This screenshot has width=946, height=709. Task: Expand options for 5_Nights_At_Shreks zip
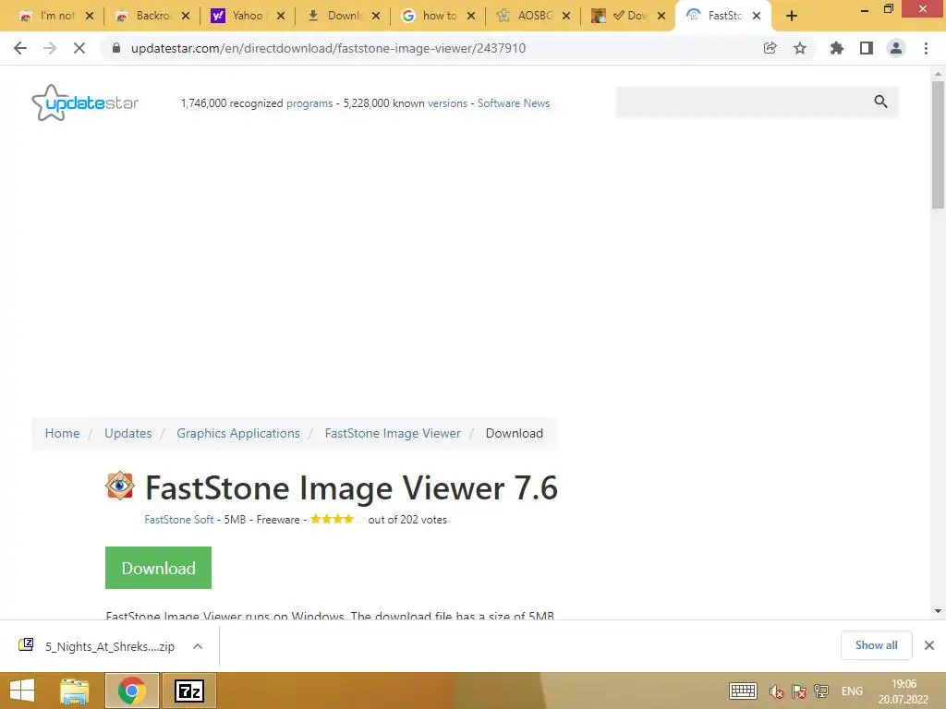[x=198, y=646]
